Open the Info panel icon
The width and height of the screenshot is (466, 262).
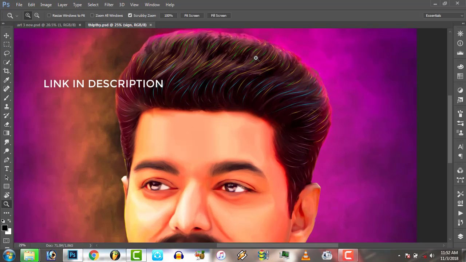point(460,43)
